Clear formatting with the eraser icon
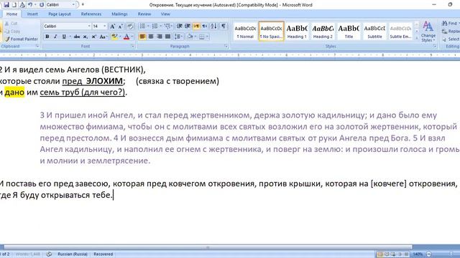 [x=130, y=27]
